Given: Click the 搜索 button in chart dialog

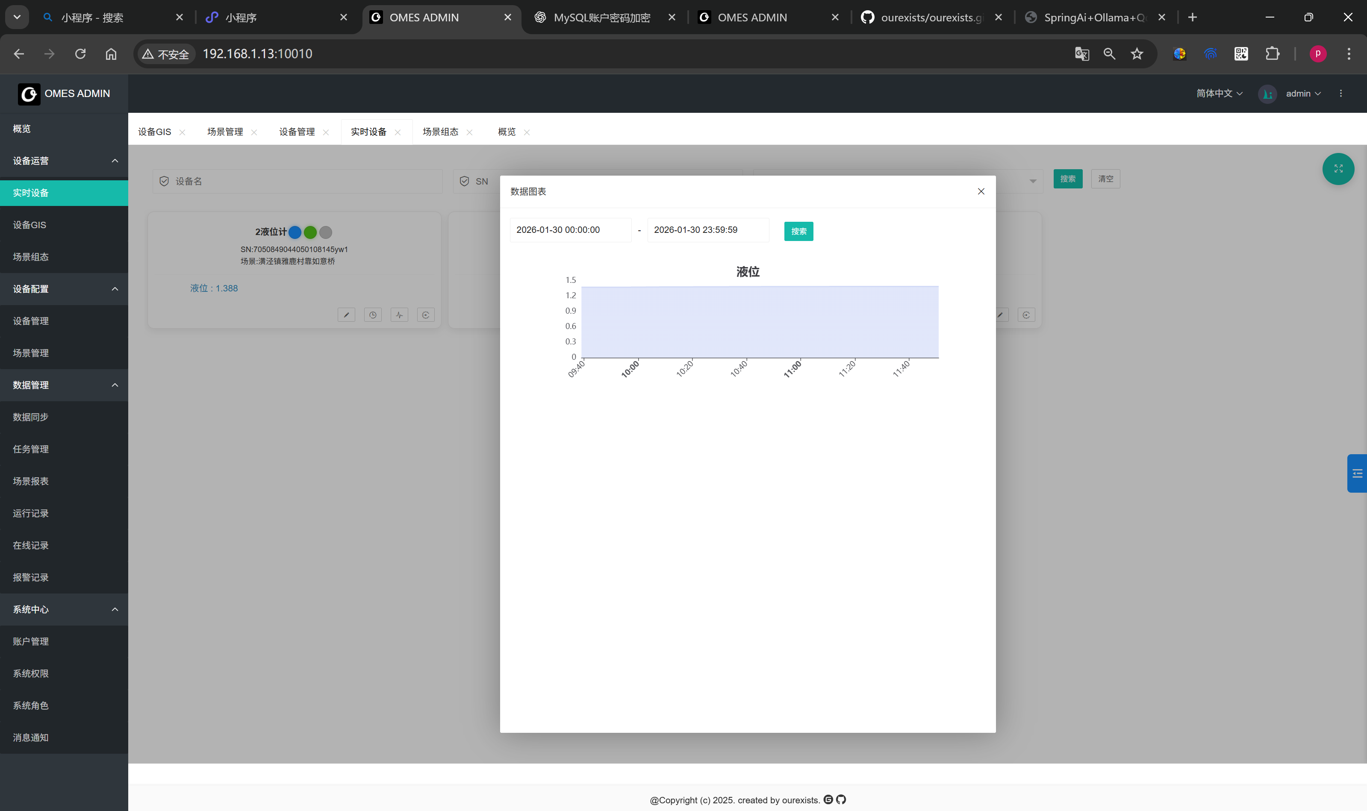Looking at the screenshot, I should point(798,231).
